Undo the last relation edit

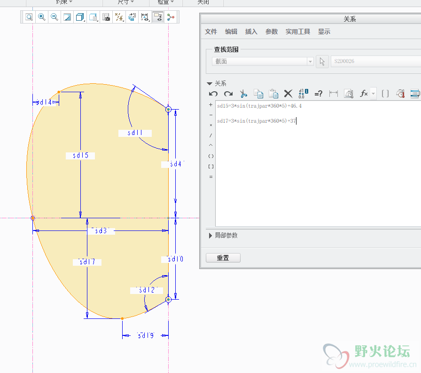pos(213,94)
